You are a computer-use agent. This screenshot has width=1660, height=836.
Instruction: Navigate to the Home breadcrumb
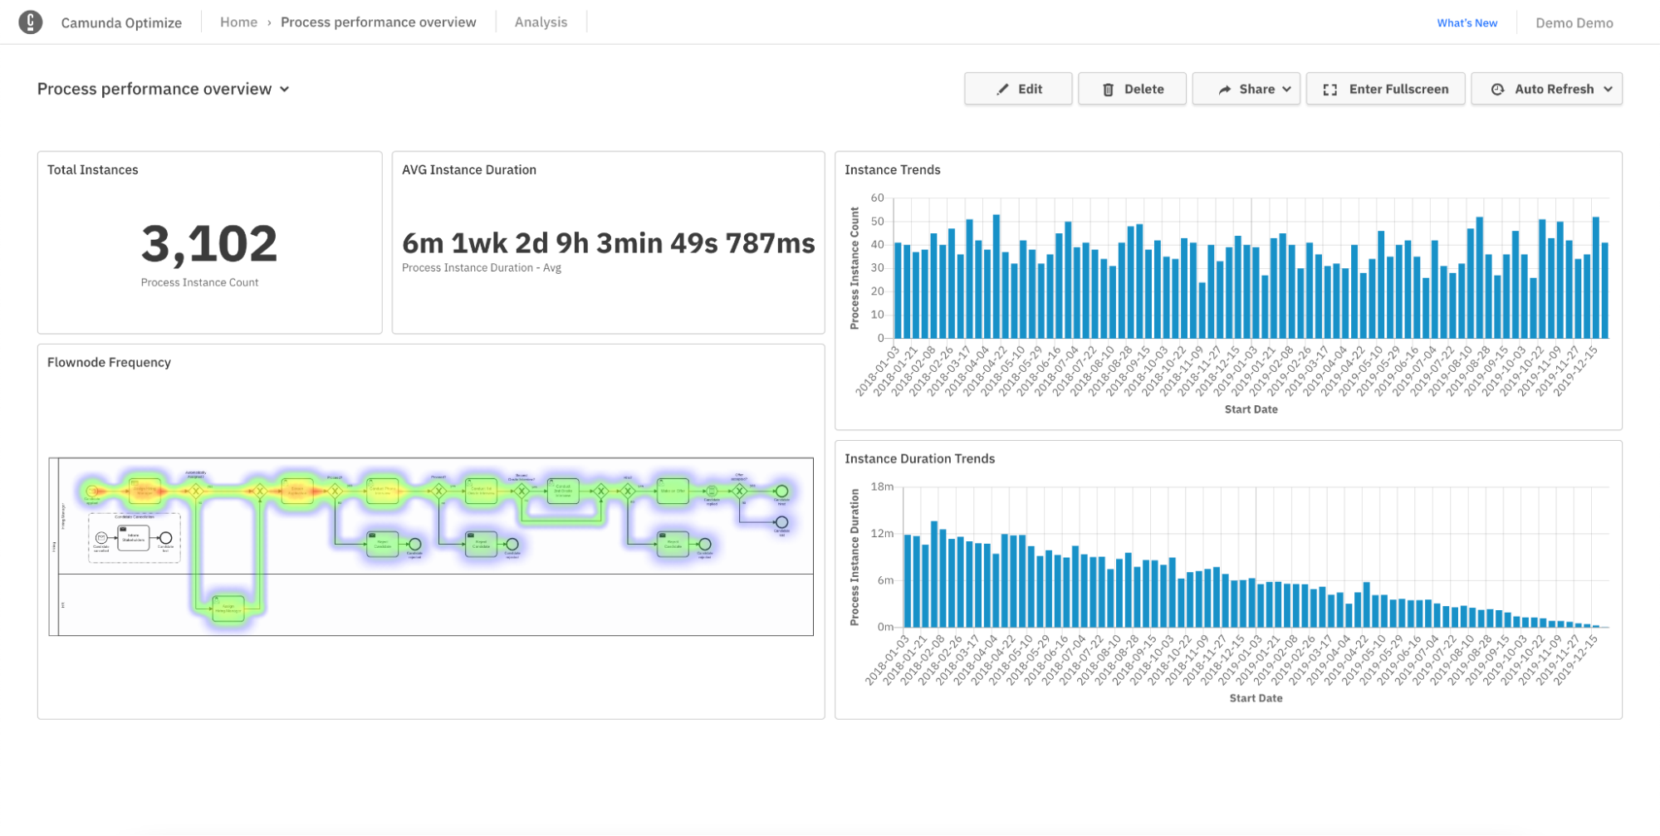(x=239, y=22)
